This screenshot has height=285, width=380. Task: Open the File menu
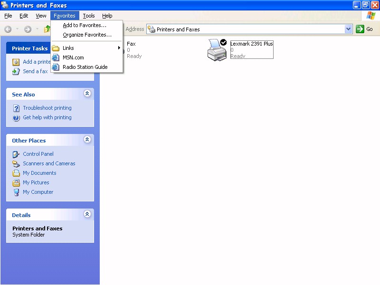(x=8, y=16)
